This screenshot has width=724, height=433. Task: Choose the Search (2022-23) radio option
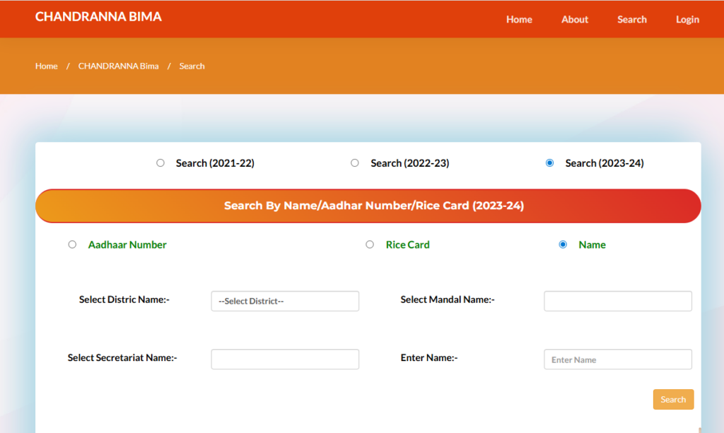(x=355, y=163)
